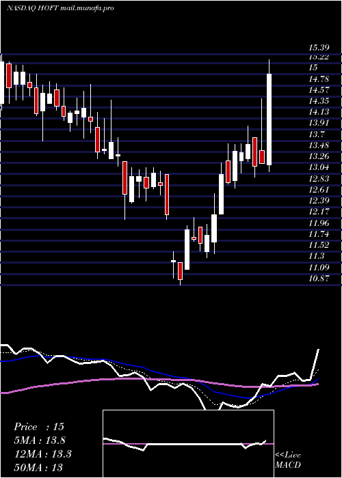Click the 14.57 price level label
The width and height of the screenshot is (342, 478).
click(x=319, y=90)
